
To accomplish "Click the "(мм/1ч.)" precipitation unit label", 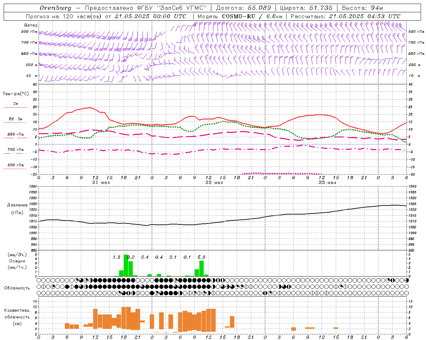I will pos(17,267).
